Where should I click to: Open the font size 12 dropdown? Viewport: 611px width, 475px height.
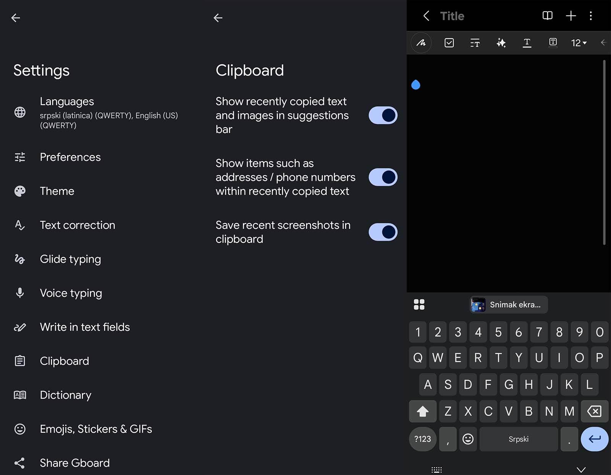click(579, 43)
